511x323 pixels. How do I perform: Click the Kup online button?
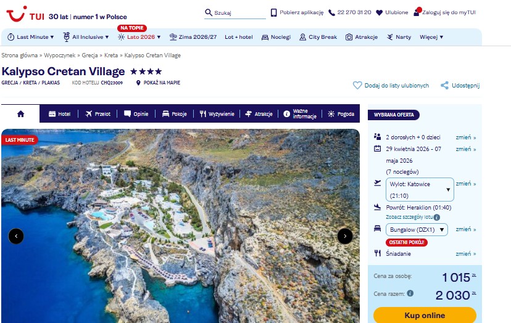pos(424,315)
